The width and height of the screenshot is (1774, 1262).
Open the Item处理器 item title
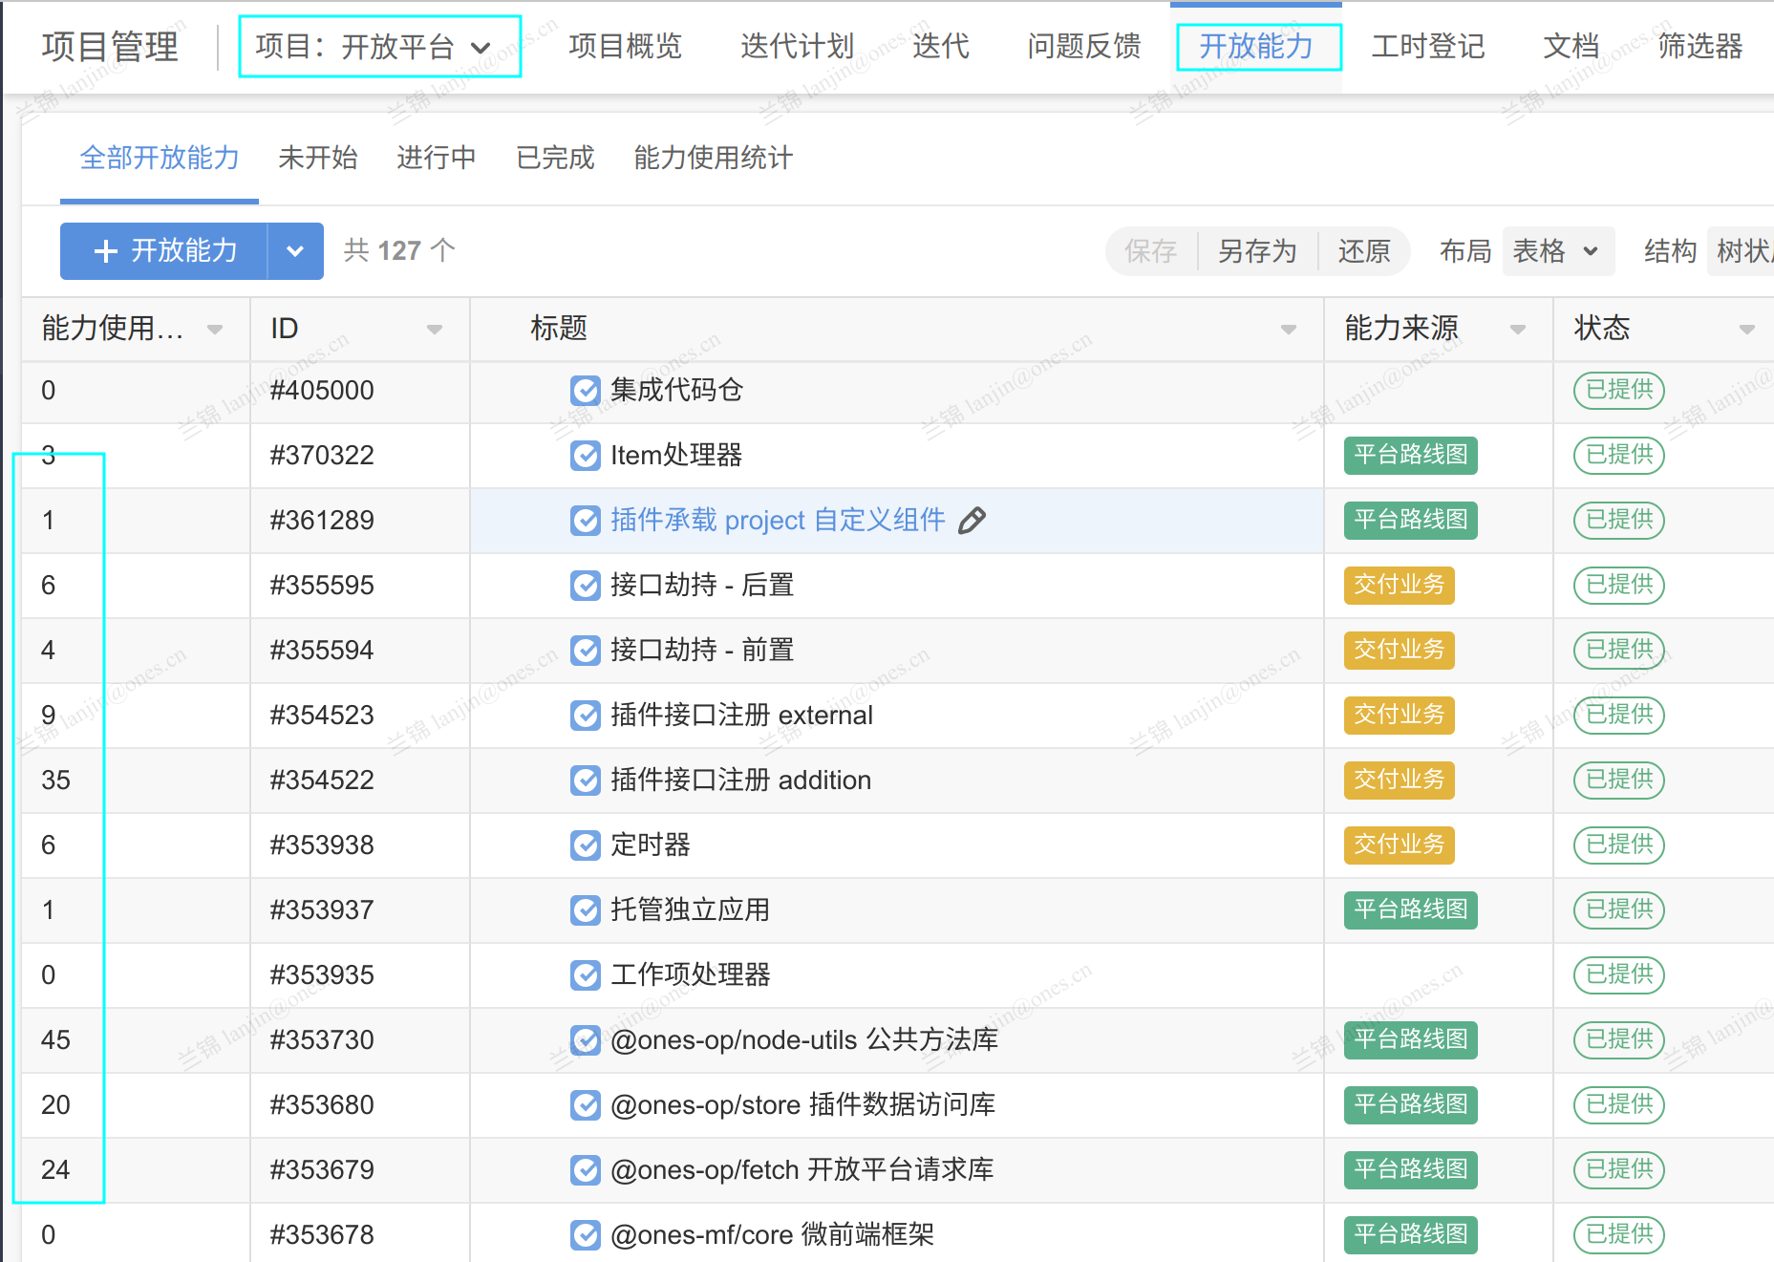[x=676, y=456]
